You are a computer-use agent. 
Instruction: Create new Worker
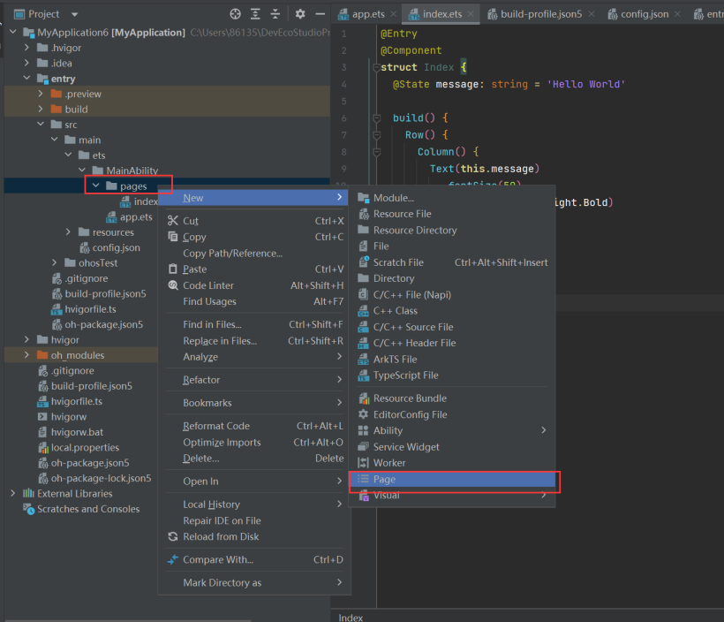pyautogui.click(x=452, y=463)
